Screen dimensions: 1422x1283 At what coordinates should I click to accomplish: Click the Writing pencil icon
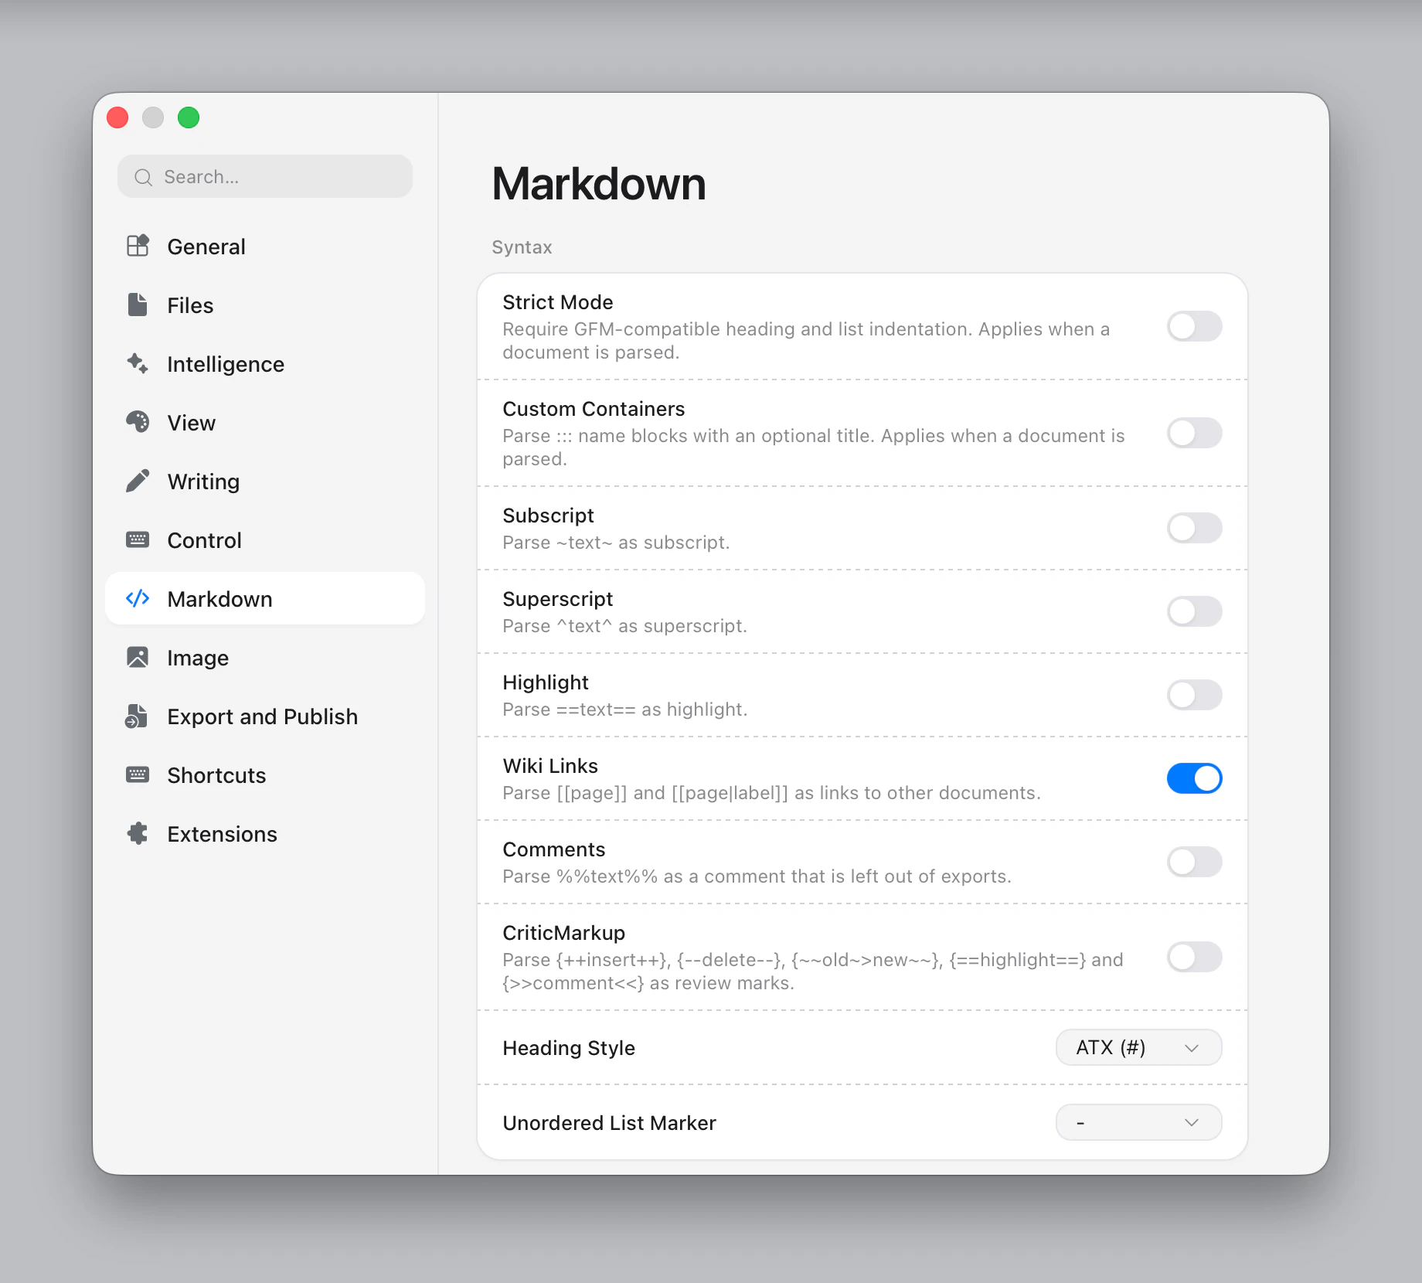(138, 481)
